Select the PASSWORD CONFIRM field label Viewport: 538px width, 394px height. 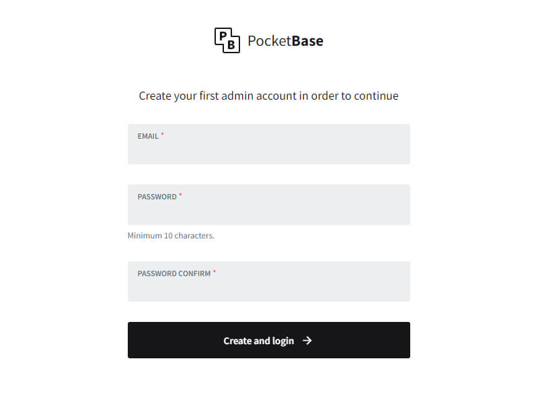174,273
